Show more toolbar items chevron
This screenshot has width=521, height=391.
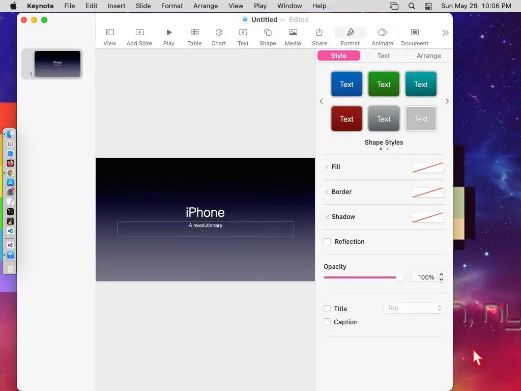445,33
